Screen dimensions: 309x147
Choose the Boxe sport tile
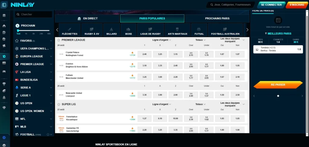tap(129, 30)
